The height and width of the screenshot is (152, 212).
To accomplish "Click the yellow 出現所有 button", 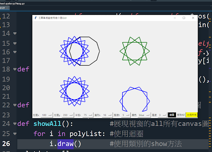I will pyautogui.click(x=192, y=115).
